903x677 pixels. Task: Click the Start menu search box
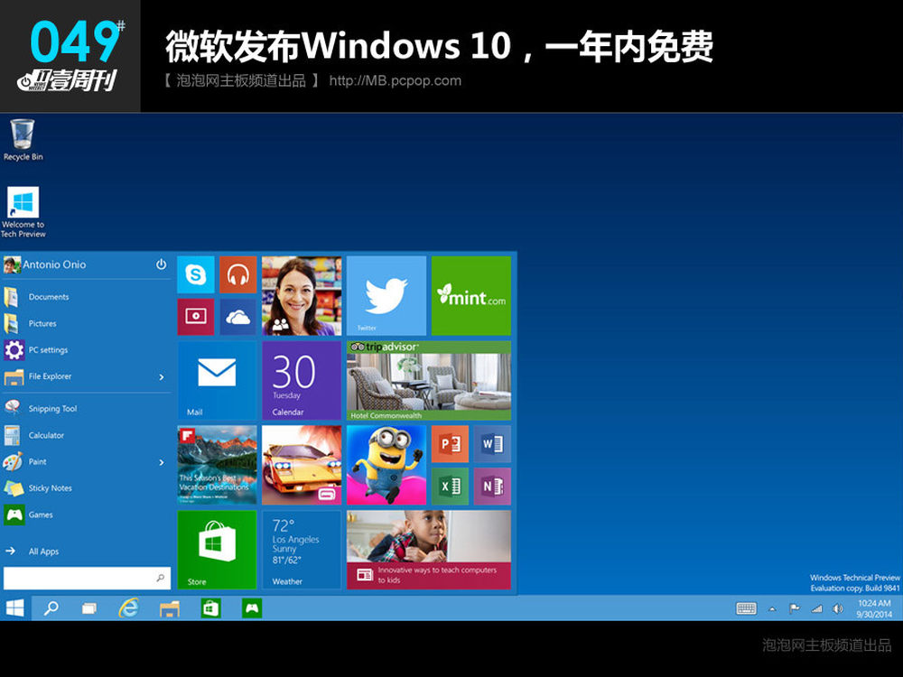(x=87, y=578)
